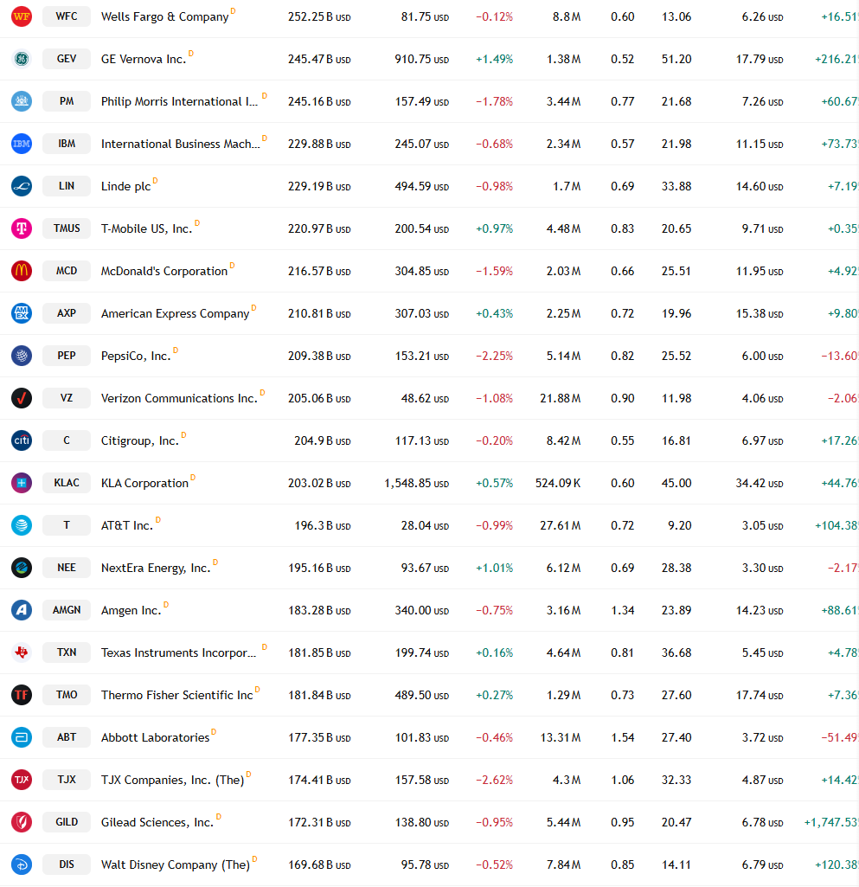Open McDonald's Corporation name link
This screenshot has width=859, height=887.
164,272
